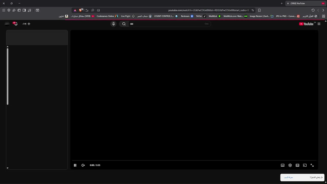Open the Codenames Online bookmark
327x184 pixels.
click(107, 16)
